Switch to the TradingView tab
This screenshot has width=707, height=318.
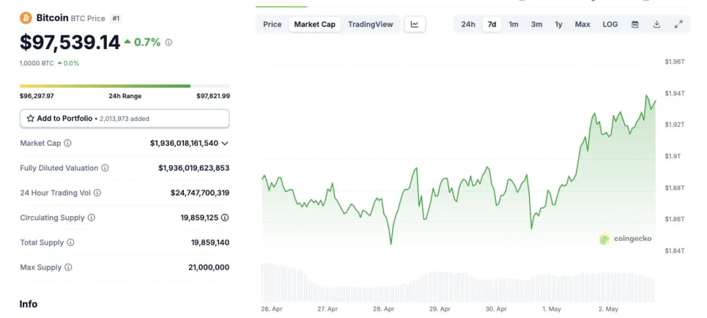pos(371,24)
